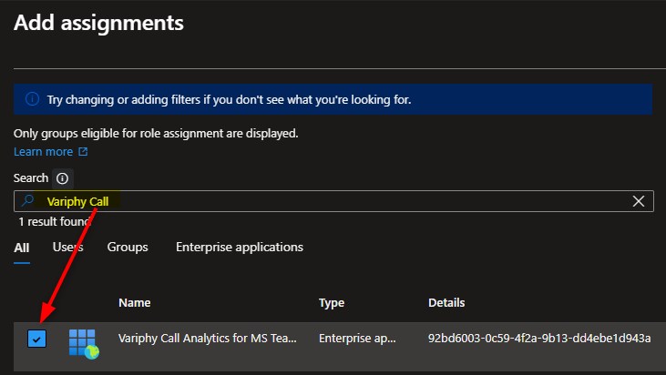This screenshot has height=375, width=666.
Task: Select the Variphy Call Analytics for MS Tea... name
Action: pyautogui.click(x=208, y=338)
